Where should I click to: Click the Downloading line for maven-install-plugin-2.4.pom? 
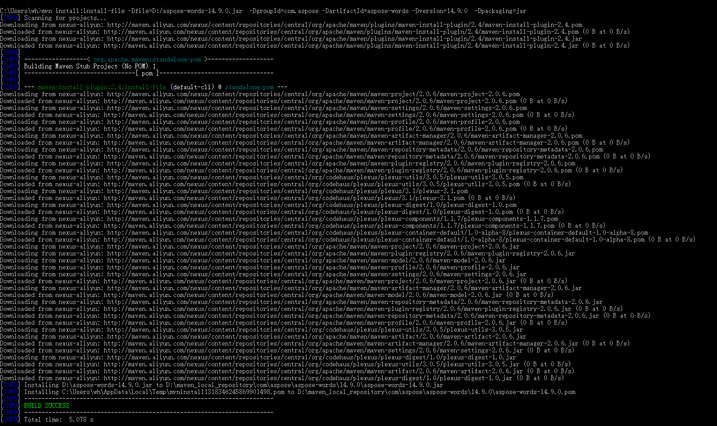click(291, 25)
